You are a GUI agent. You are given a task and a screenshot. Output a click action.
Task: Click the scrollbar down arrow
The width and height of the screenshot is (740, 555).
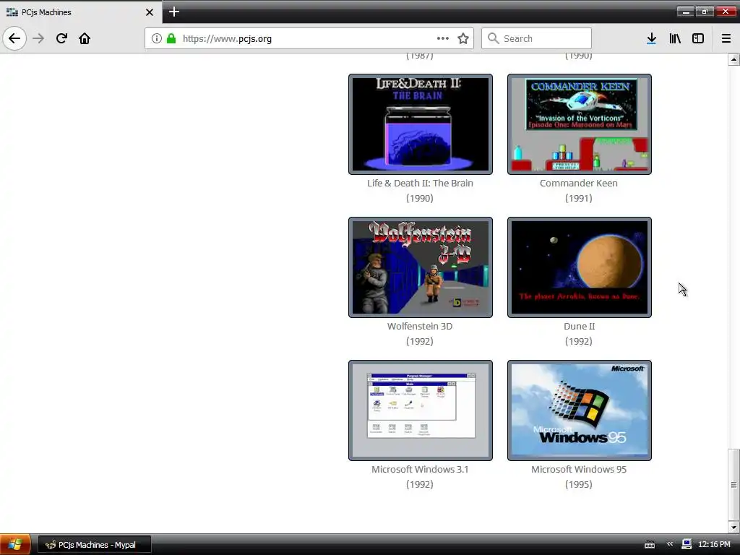point(733,527)
